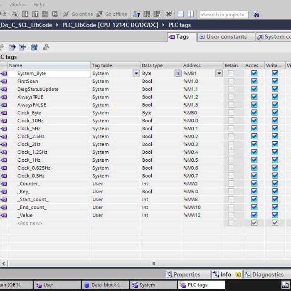Viewport: 291px width, 291px height.
Task: Open the Diagnostics inspector tab
Action: click(x=267, y=274)
